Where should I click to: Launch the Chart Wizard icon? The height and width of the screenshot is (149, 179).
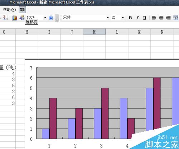(x=15, y=18)
